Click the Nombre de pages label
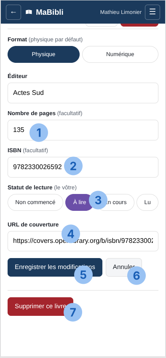The height and width of the screenshot is (358, 166). [x=32, y=113]
